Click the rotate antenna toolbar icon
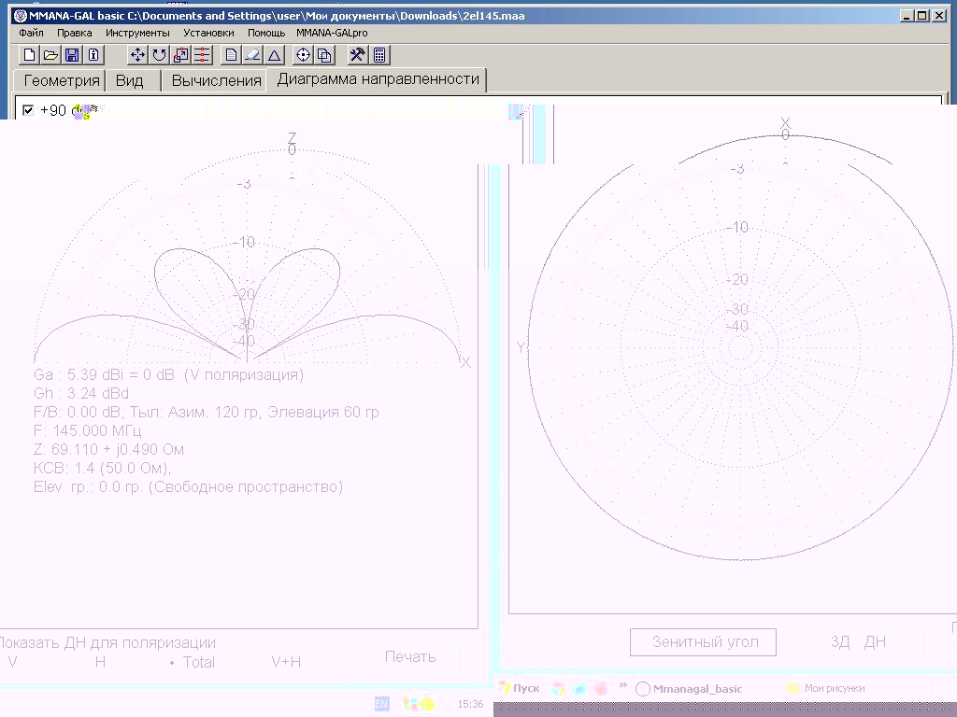Screen dimensions: 957x717 click(x=159, y=55)
